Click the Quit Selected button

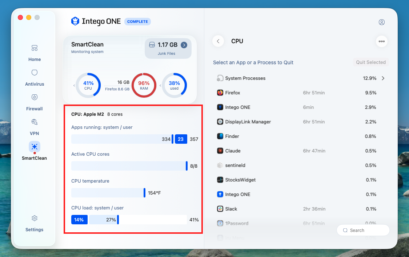click(371, 62)
